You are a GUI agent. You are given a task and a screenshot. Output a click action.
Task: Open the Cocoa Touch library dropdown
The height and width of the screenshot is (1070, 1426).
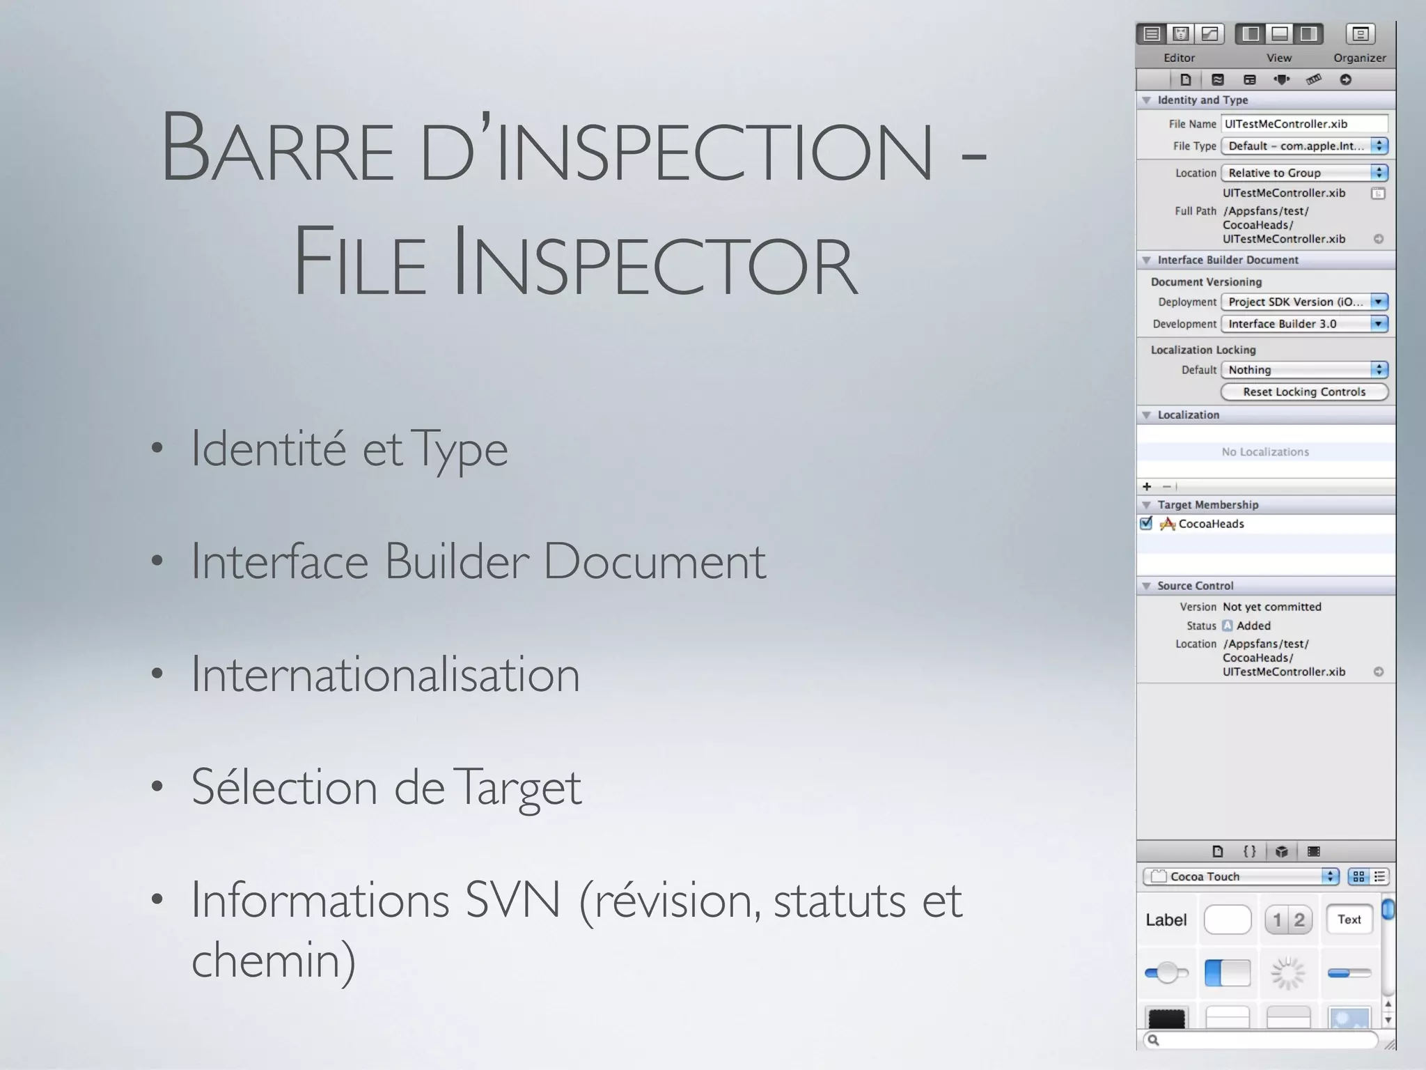1241,876
